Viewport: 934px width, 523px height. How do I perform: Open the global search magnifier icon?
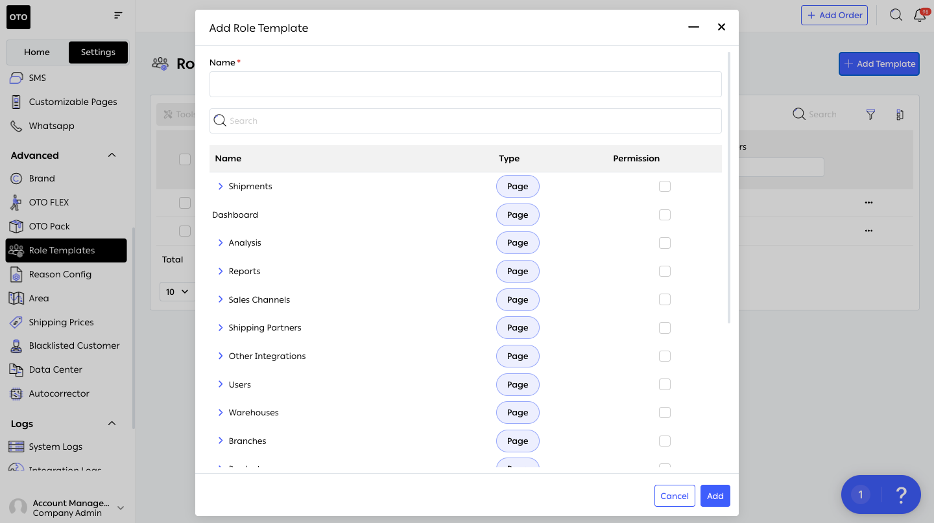point(896,15)
